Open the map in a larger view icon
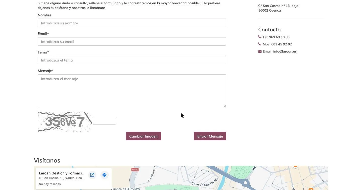 [x=92, y=175]
